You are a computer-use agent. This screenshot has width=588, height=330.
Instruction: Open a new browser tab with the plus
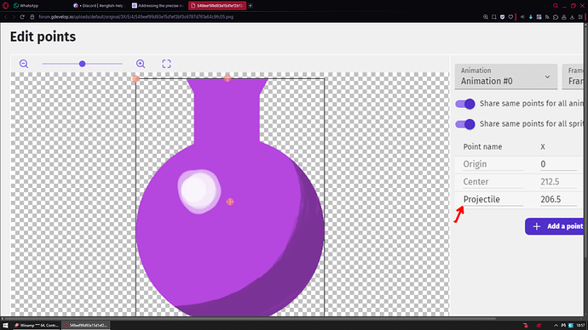point(251,6)
